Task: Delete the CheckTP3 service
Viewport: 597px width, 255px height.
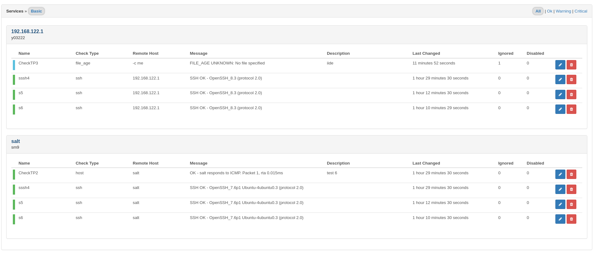Action: 571,65
